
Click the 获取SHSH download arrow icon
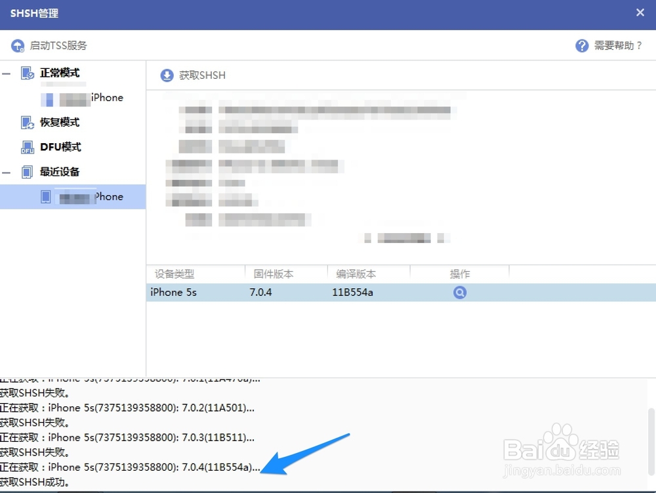coord(167,75)
